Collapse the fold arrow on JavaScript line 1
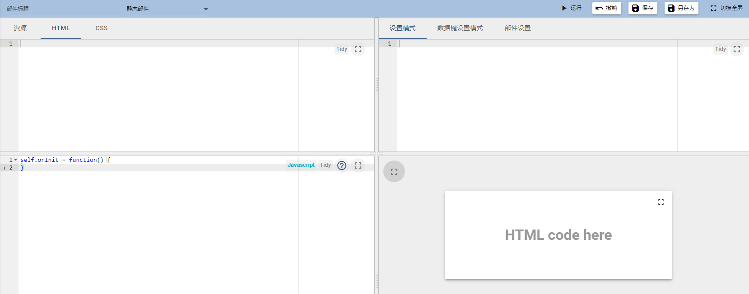This screenshot has height=294, width=749. click(x=16, y=160)
